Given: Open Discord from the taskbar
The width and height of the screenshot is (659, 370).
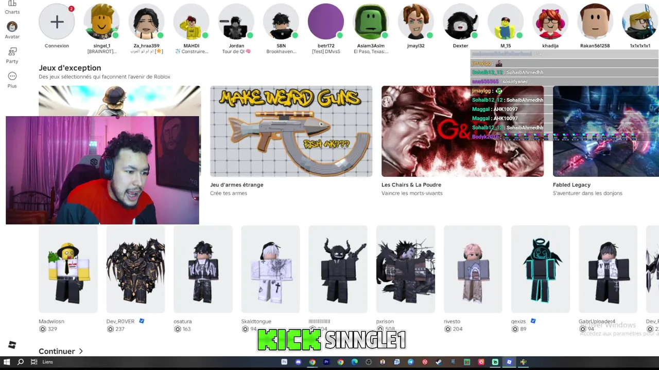Looking at the screenshot, I should (x=298, y=362).
